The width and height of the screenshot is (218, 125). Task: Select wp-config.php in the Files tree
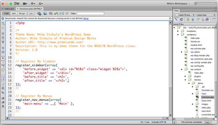pyautogui.click(x=197, y=66)
